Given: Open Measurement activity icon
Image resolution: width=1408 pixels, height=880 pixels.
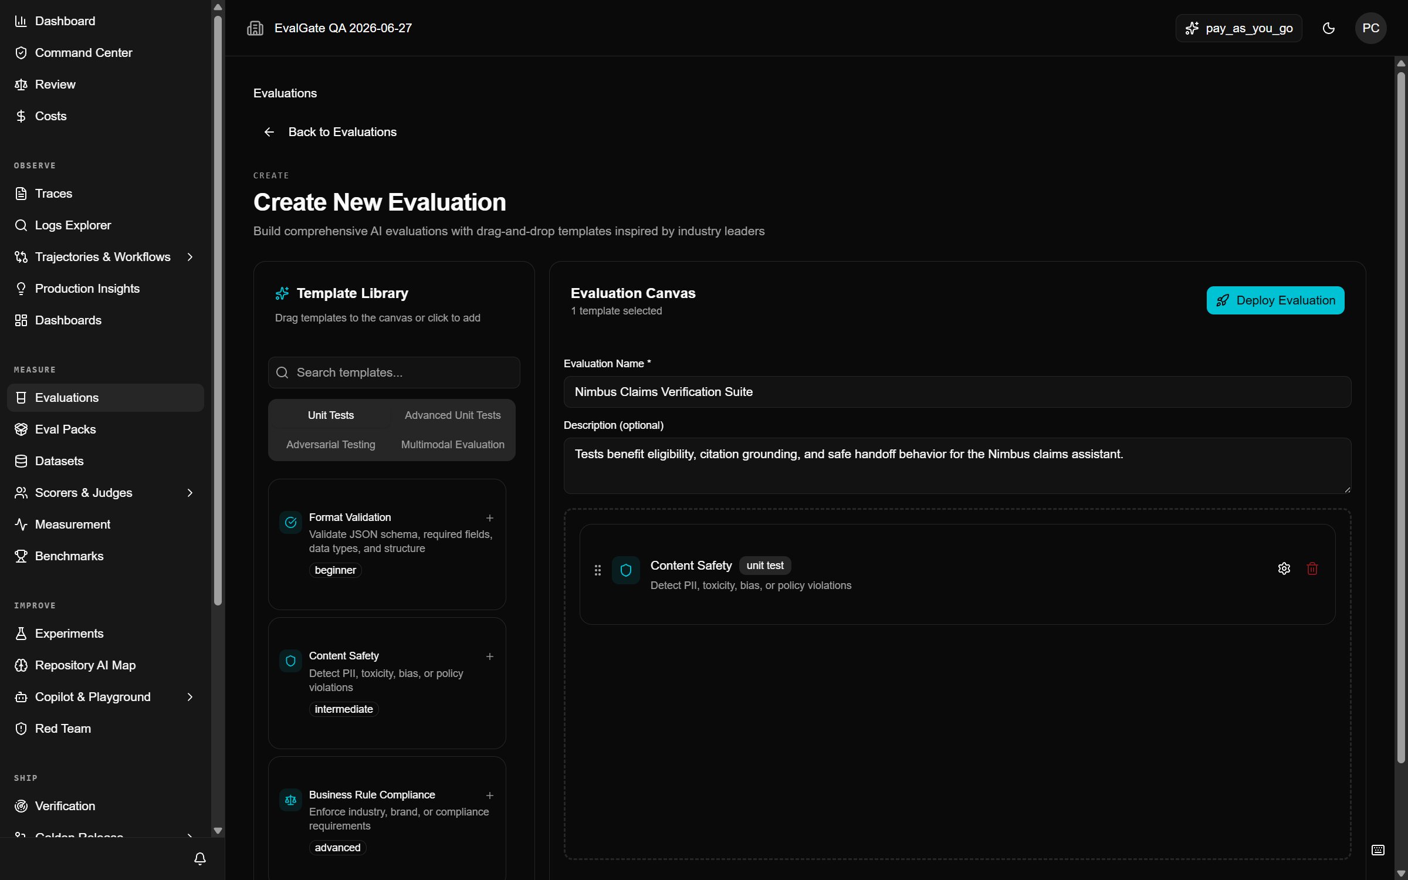Looking at the screenshot, I should point(21,524).
